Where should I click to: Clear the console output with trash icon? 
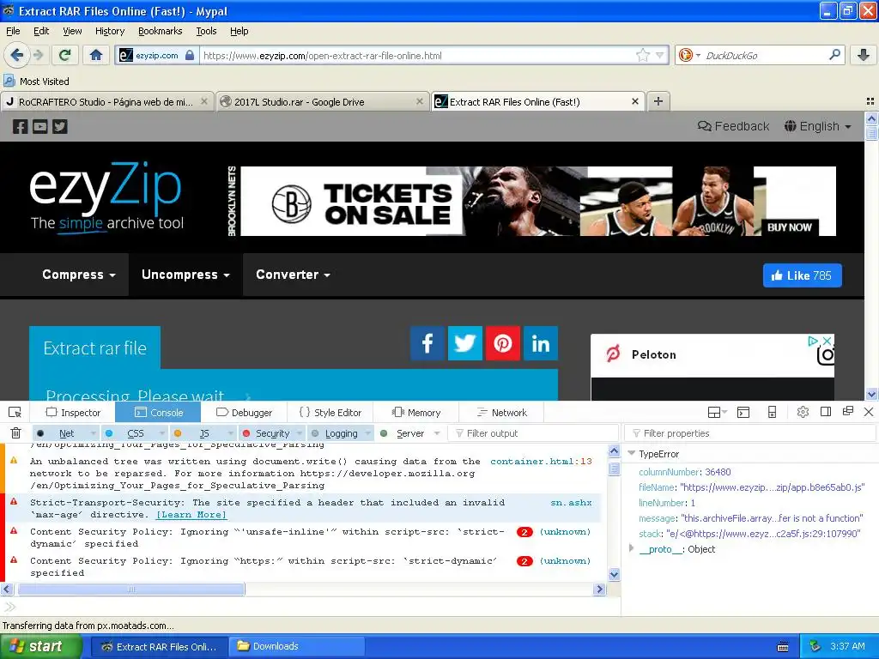click(15, 433)
